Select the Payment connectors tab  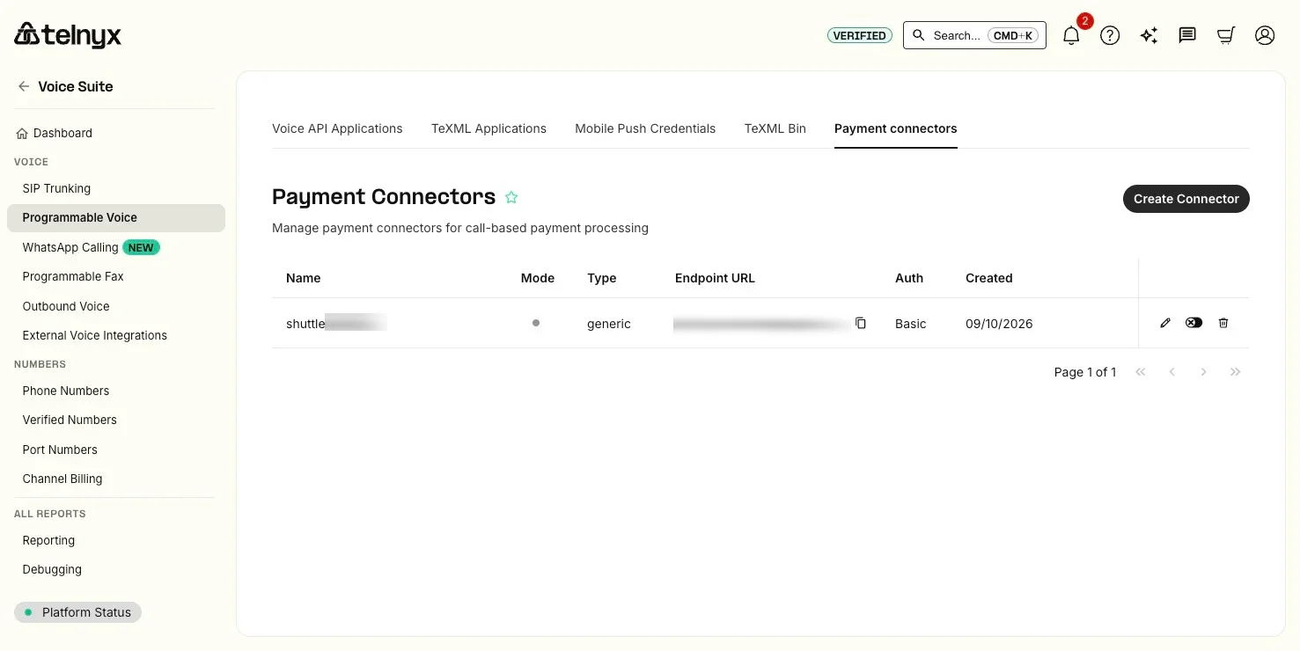[x=896, y=128]
